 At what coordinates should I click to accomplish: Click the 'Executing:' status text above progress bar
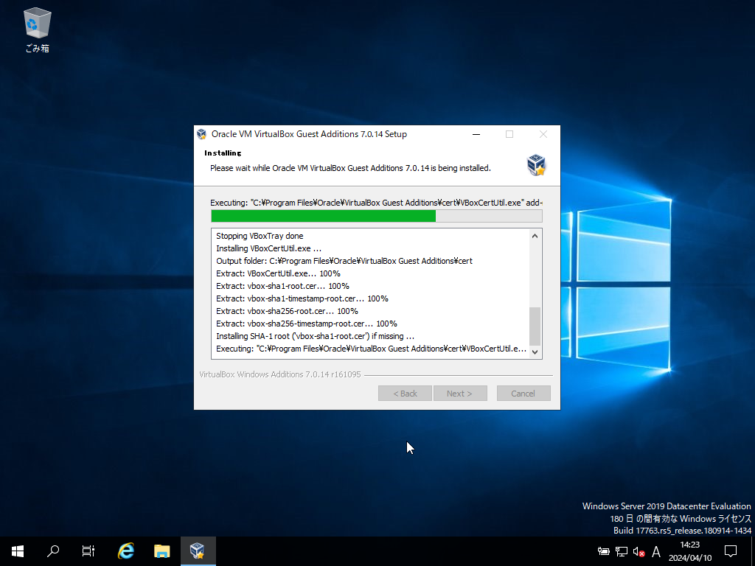click(x=376, y=203)
